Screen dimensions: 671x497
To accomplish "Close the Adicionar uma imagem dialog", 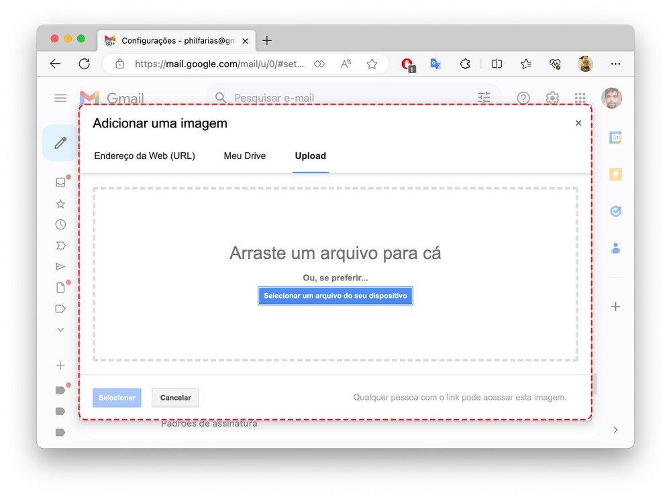I will [x=578, y=123].
